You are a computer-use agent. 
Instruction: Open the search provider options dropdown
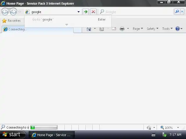(x=182, y=12)
